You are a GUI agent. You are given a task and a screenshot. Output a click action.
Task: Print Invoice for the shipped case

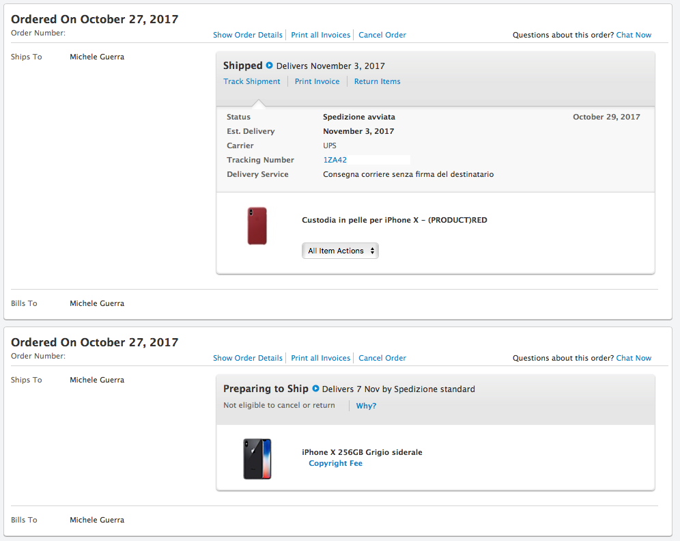coord(317,81)
